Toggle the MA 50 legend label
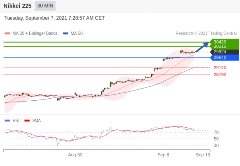 pos(77,33)
